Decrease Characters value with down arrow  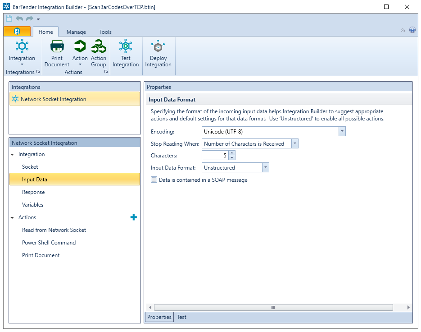click(232, 158)
